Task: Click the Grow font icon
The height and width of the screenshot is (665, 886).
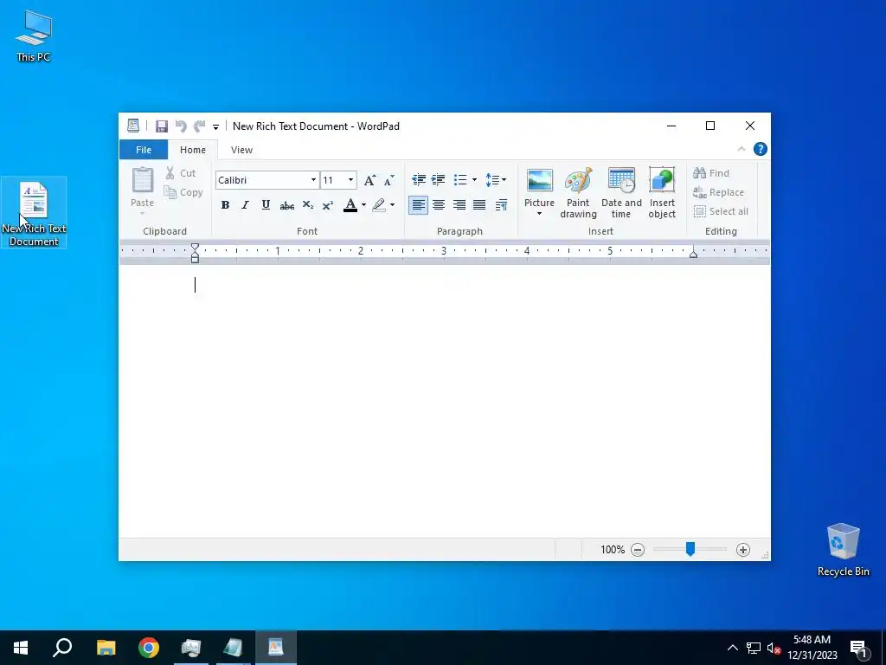Action: [x=369, y=180]
